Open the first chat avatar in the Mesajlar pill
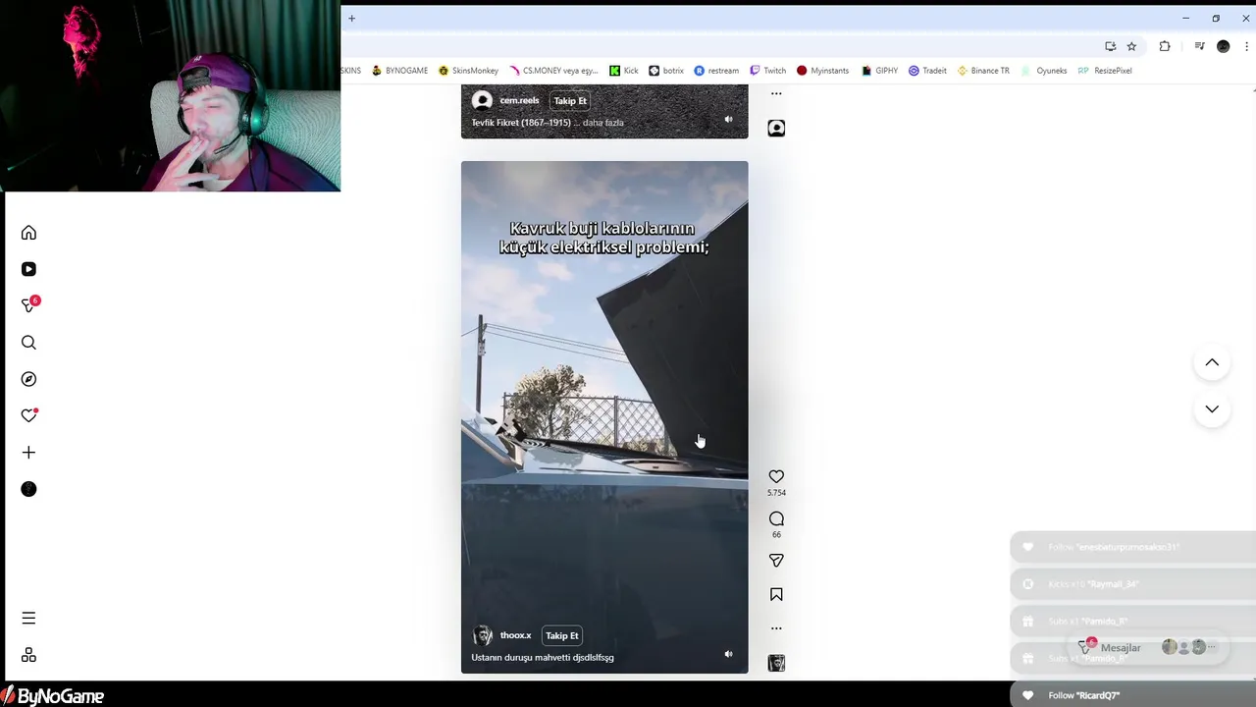 [1169, 647]
